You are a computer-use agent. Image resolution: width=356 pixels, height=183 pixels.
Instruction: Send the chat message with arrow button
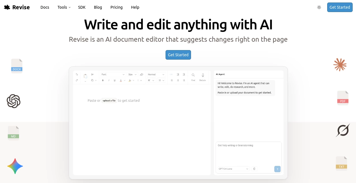277,169
